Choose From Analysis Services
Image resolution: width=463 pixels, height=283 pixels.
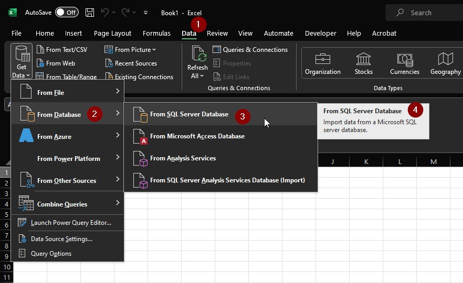pyautogui.click(x=221, y=158)
